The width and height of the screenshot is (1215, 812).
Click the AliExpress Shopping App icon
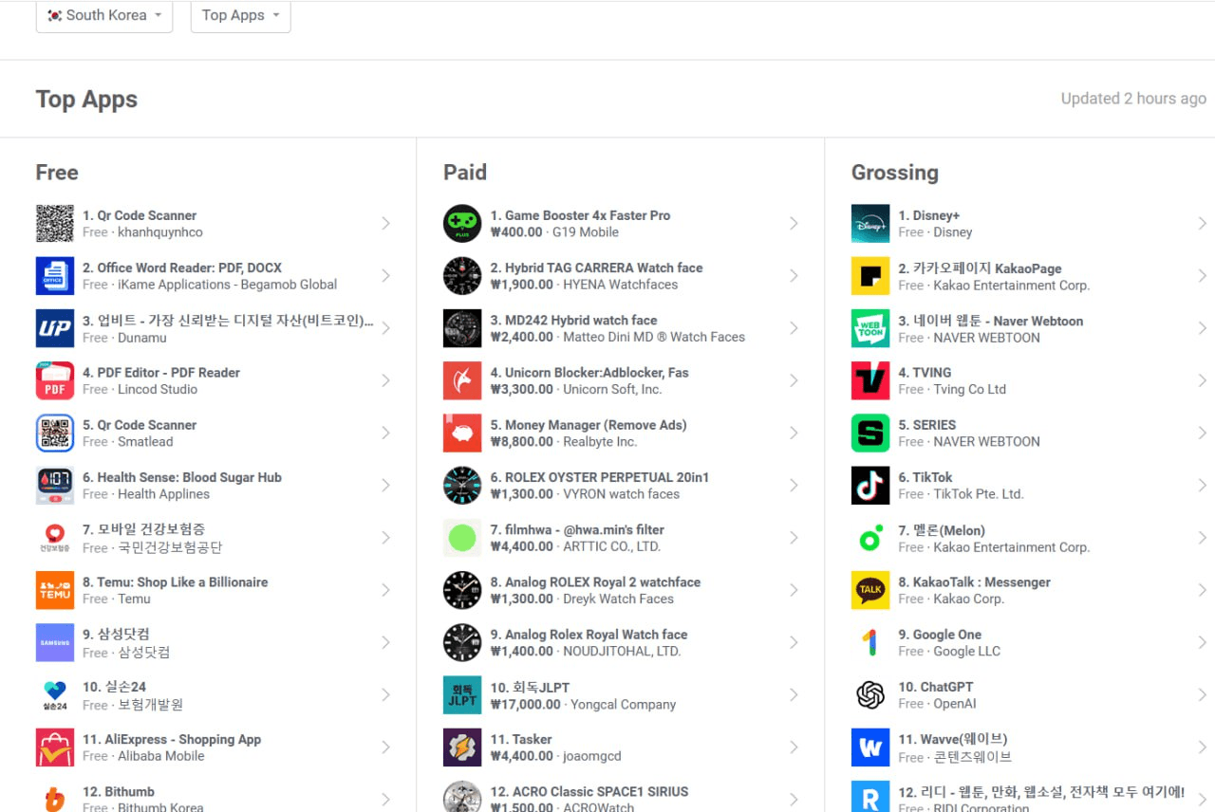55,747
